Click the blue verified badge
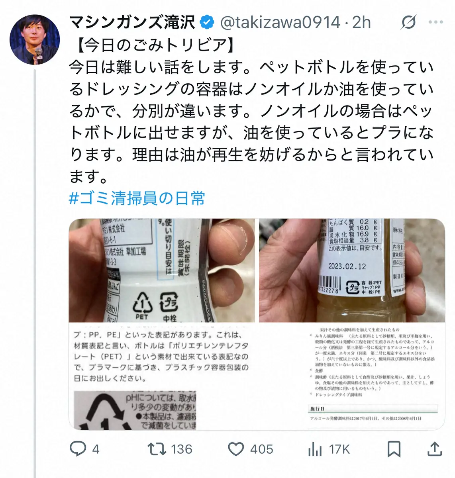 pyautogui.click(x=207, y=23)
